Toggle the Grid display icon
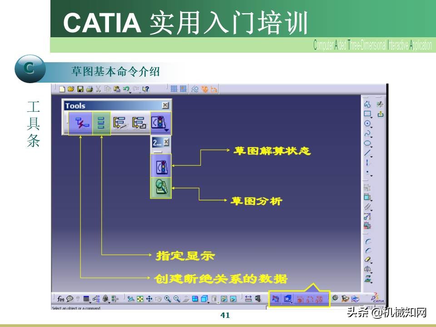The image size is (436, 327). click(174, 89)
